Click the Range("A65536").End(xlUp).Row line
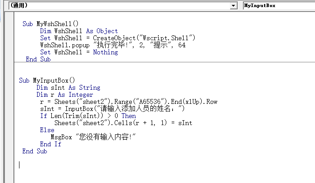Image resolution: width=315 pixels, height=183 pixels. point(129,102)
